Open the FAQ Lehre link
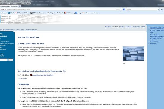 coord(137,27)
